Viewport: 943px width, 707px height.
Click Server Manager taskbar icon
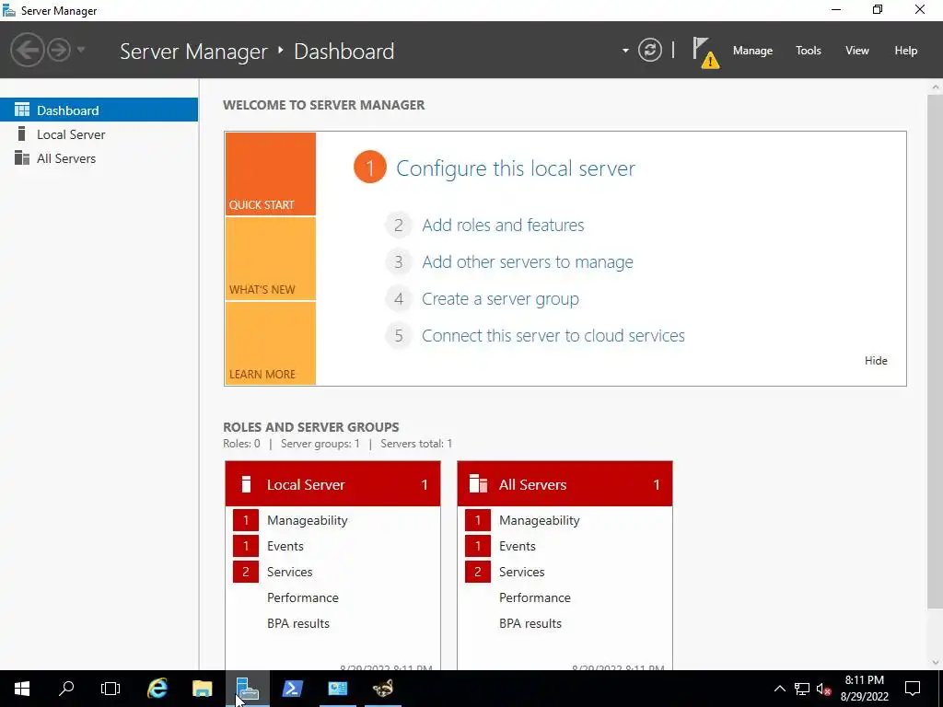pyautogui.click(x=247, y=689)
